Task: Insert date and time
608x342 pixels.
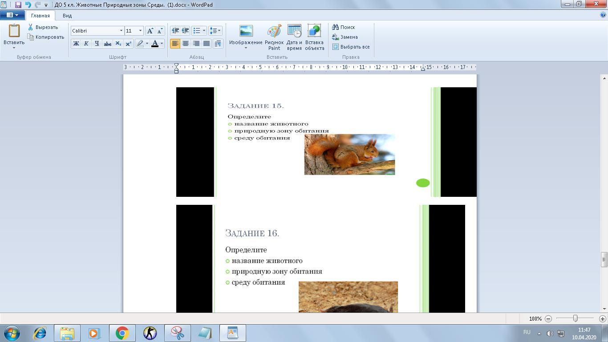Action: [x=294, y=32]
